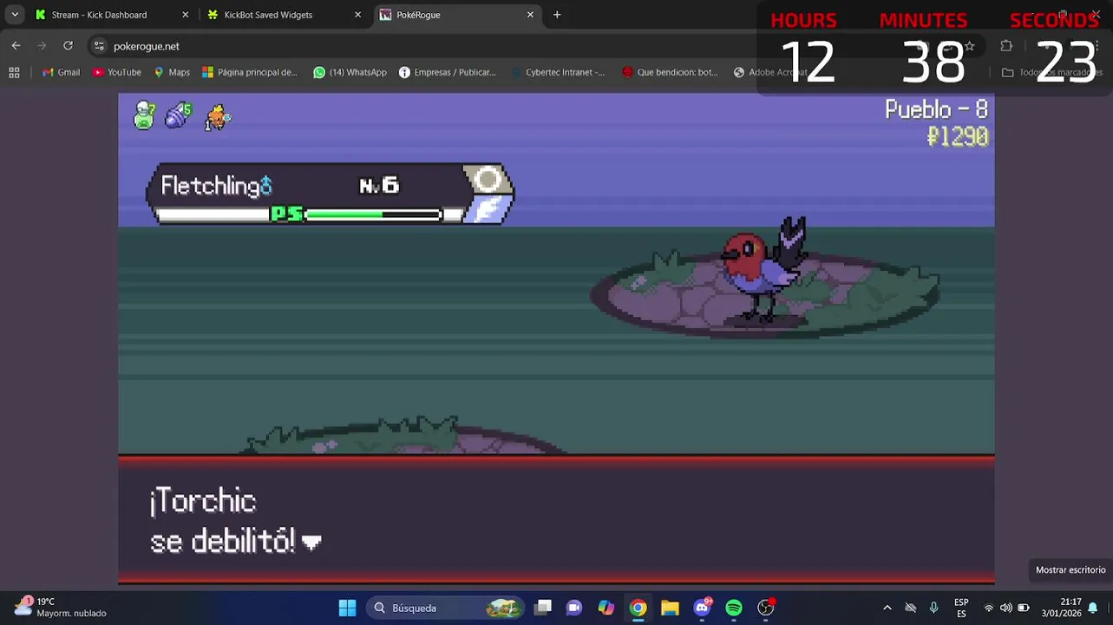Go back to previous page
The width and height of the screenshot is (1113, 625).
tap(16, 46)
